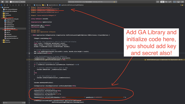This screenshot has height=104, width=185.
Task: Open the Report navigator (speech bubble)
Action: coord(25,5)
